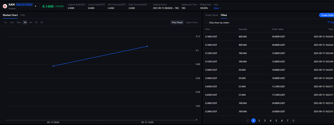The width and height of the screenshot is (334, 125).
Task: Click the Time column header
Action: coord(331,29)
